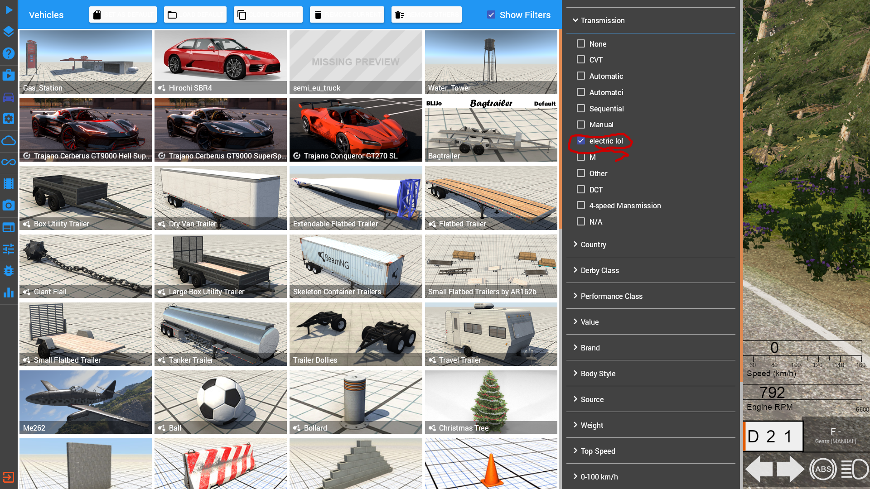Viewport: 870px width, 489px height.
Task: Open the performance bar-chart icon
Action: pyautogui.click(x=9, y=292)
